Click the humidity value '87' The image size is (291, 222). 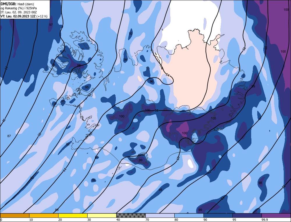click(x=9, y=136)
